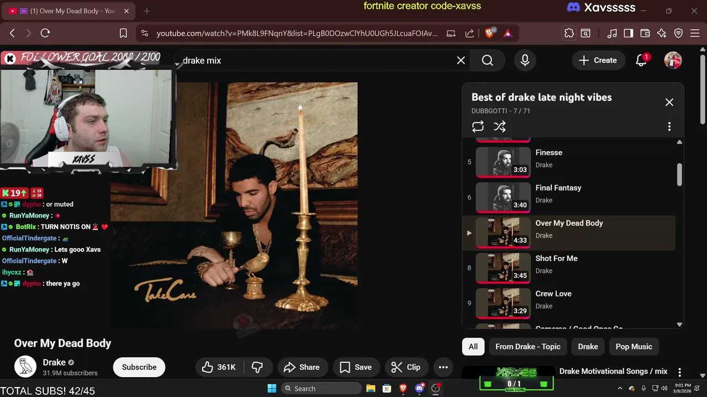Save video to a playlist
This screenshot has width=707, height=397.
[355, 367]
